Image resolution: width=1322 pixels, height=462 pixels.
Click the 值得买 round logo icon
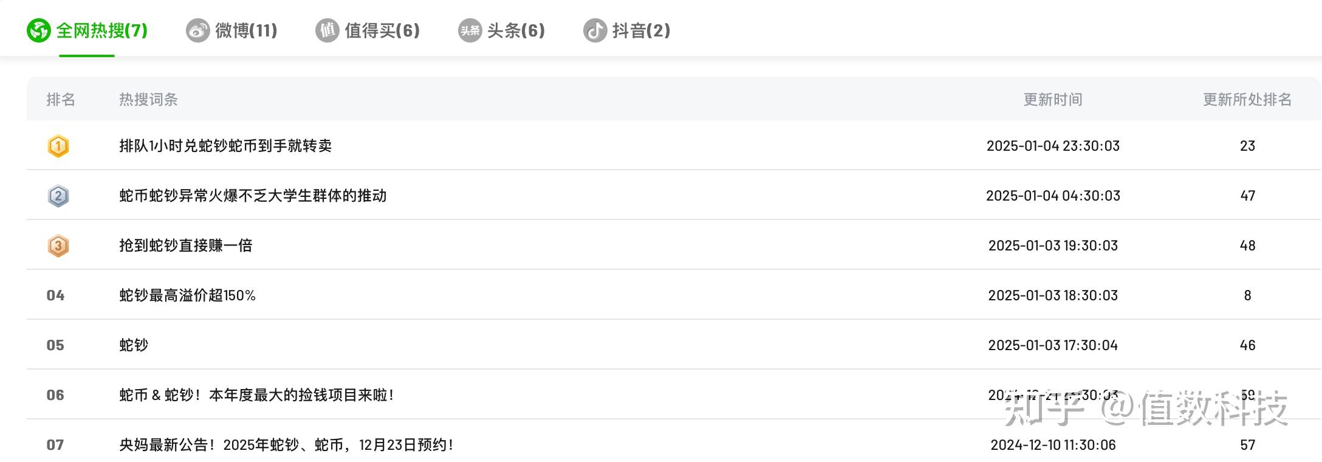327,30
